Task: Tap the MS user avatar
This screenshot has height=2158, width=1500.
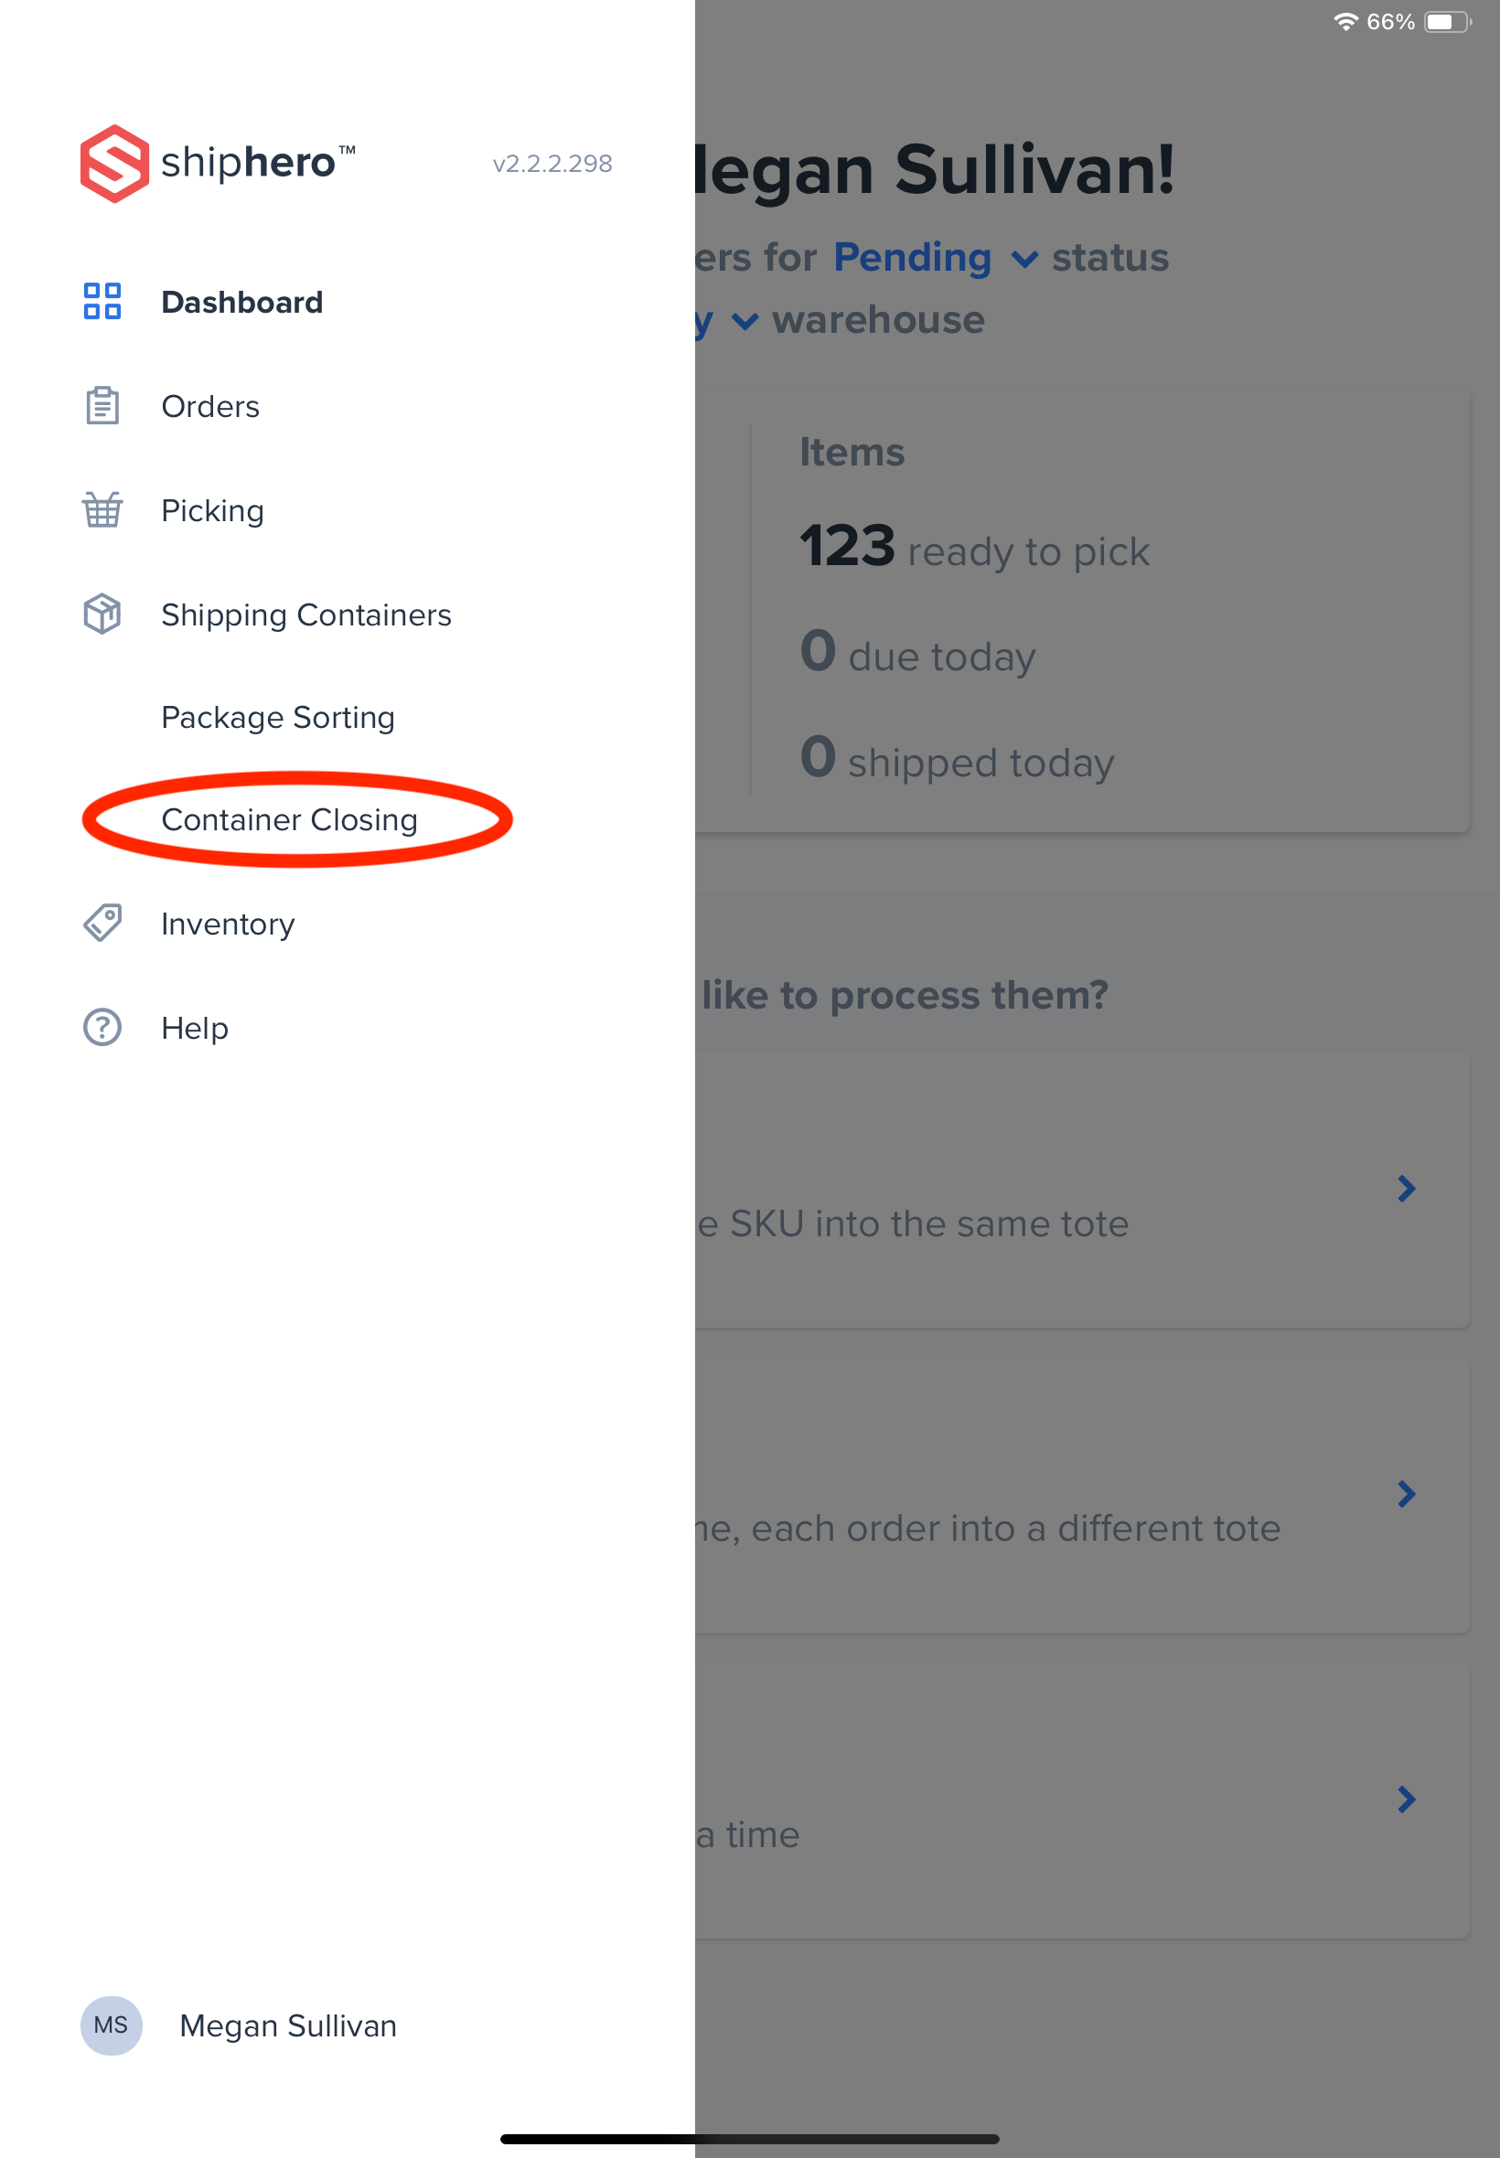Action: [x=111, y=2025]
